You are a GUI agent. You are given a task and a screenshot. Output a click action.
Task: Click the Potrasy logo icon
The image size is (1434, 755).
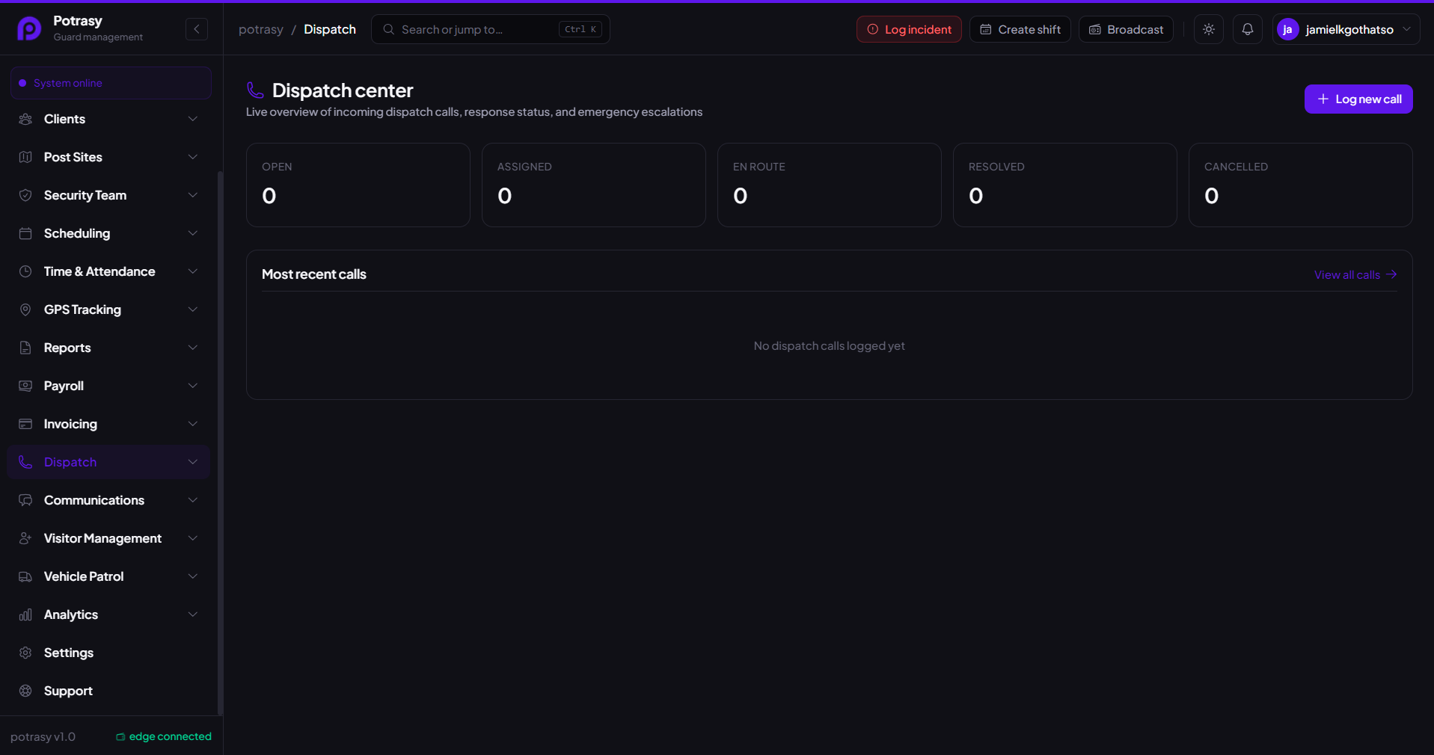click(x=29, y=29)
